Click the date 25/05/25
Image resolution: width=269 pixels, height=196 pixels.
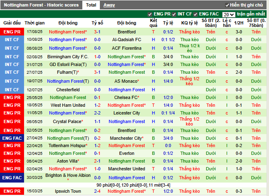35,97
